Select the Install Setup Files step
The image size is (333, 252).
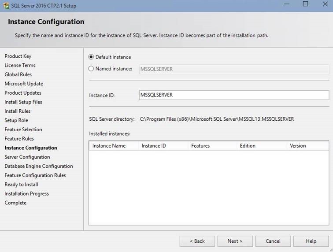tap(23, 102)
